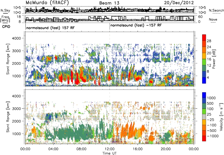Image resolution: width=224 pixels, height=155 pixels.
Task: Click the "3000" range tick on the velocity panel
Action: coord(16,109)
